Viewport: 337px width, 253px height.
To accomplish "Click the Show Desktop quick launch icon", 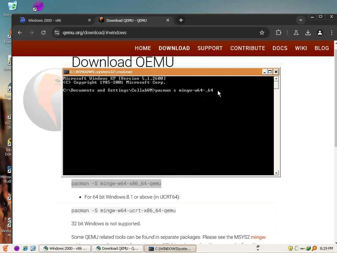I will 33,248.
